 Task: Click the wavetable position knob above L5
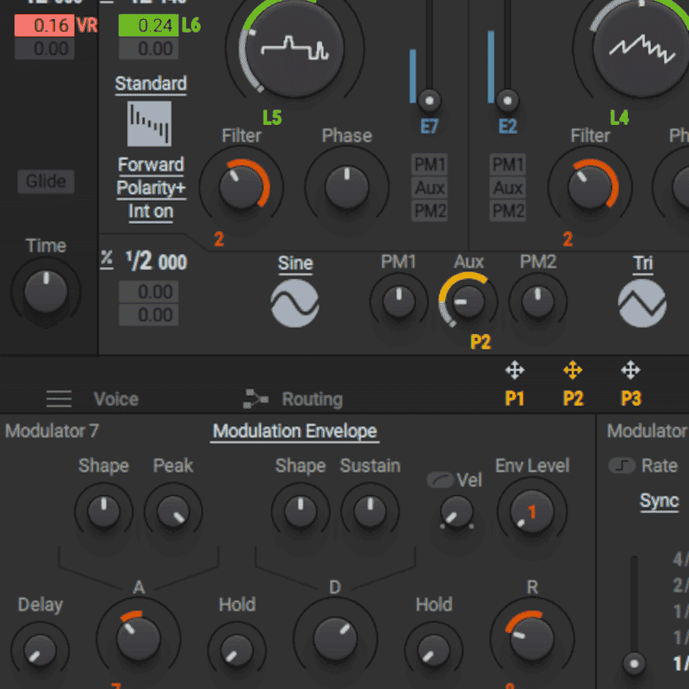pos(294,49)
